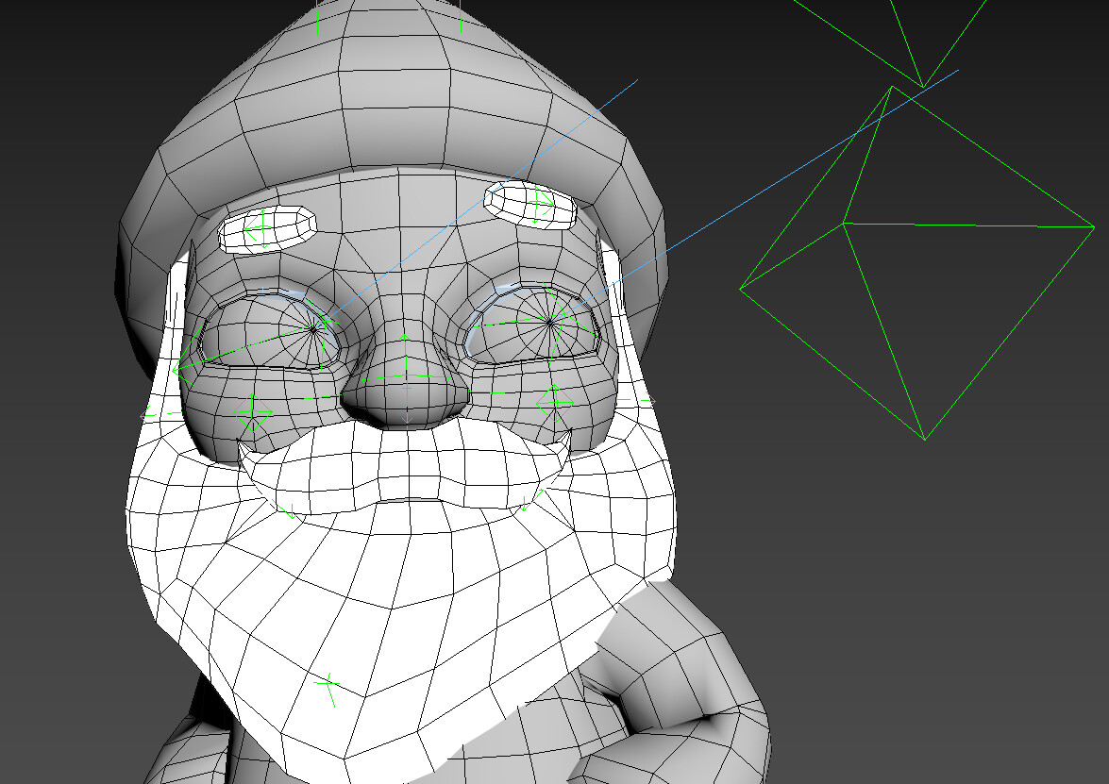This screenshot has height=784, width=1109.
Task: Select the large green octahedron helper
Action: (917, 261)
